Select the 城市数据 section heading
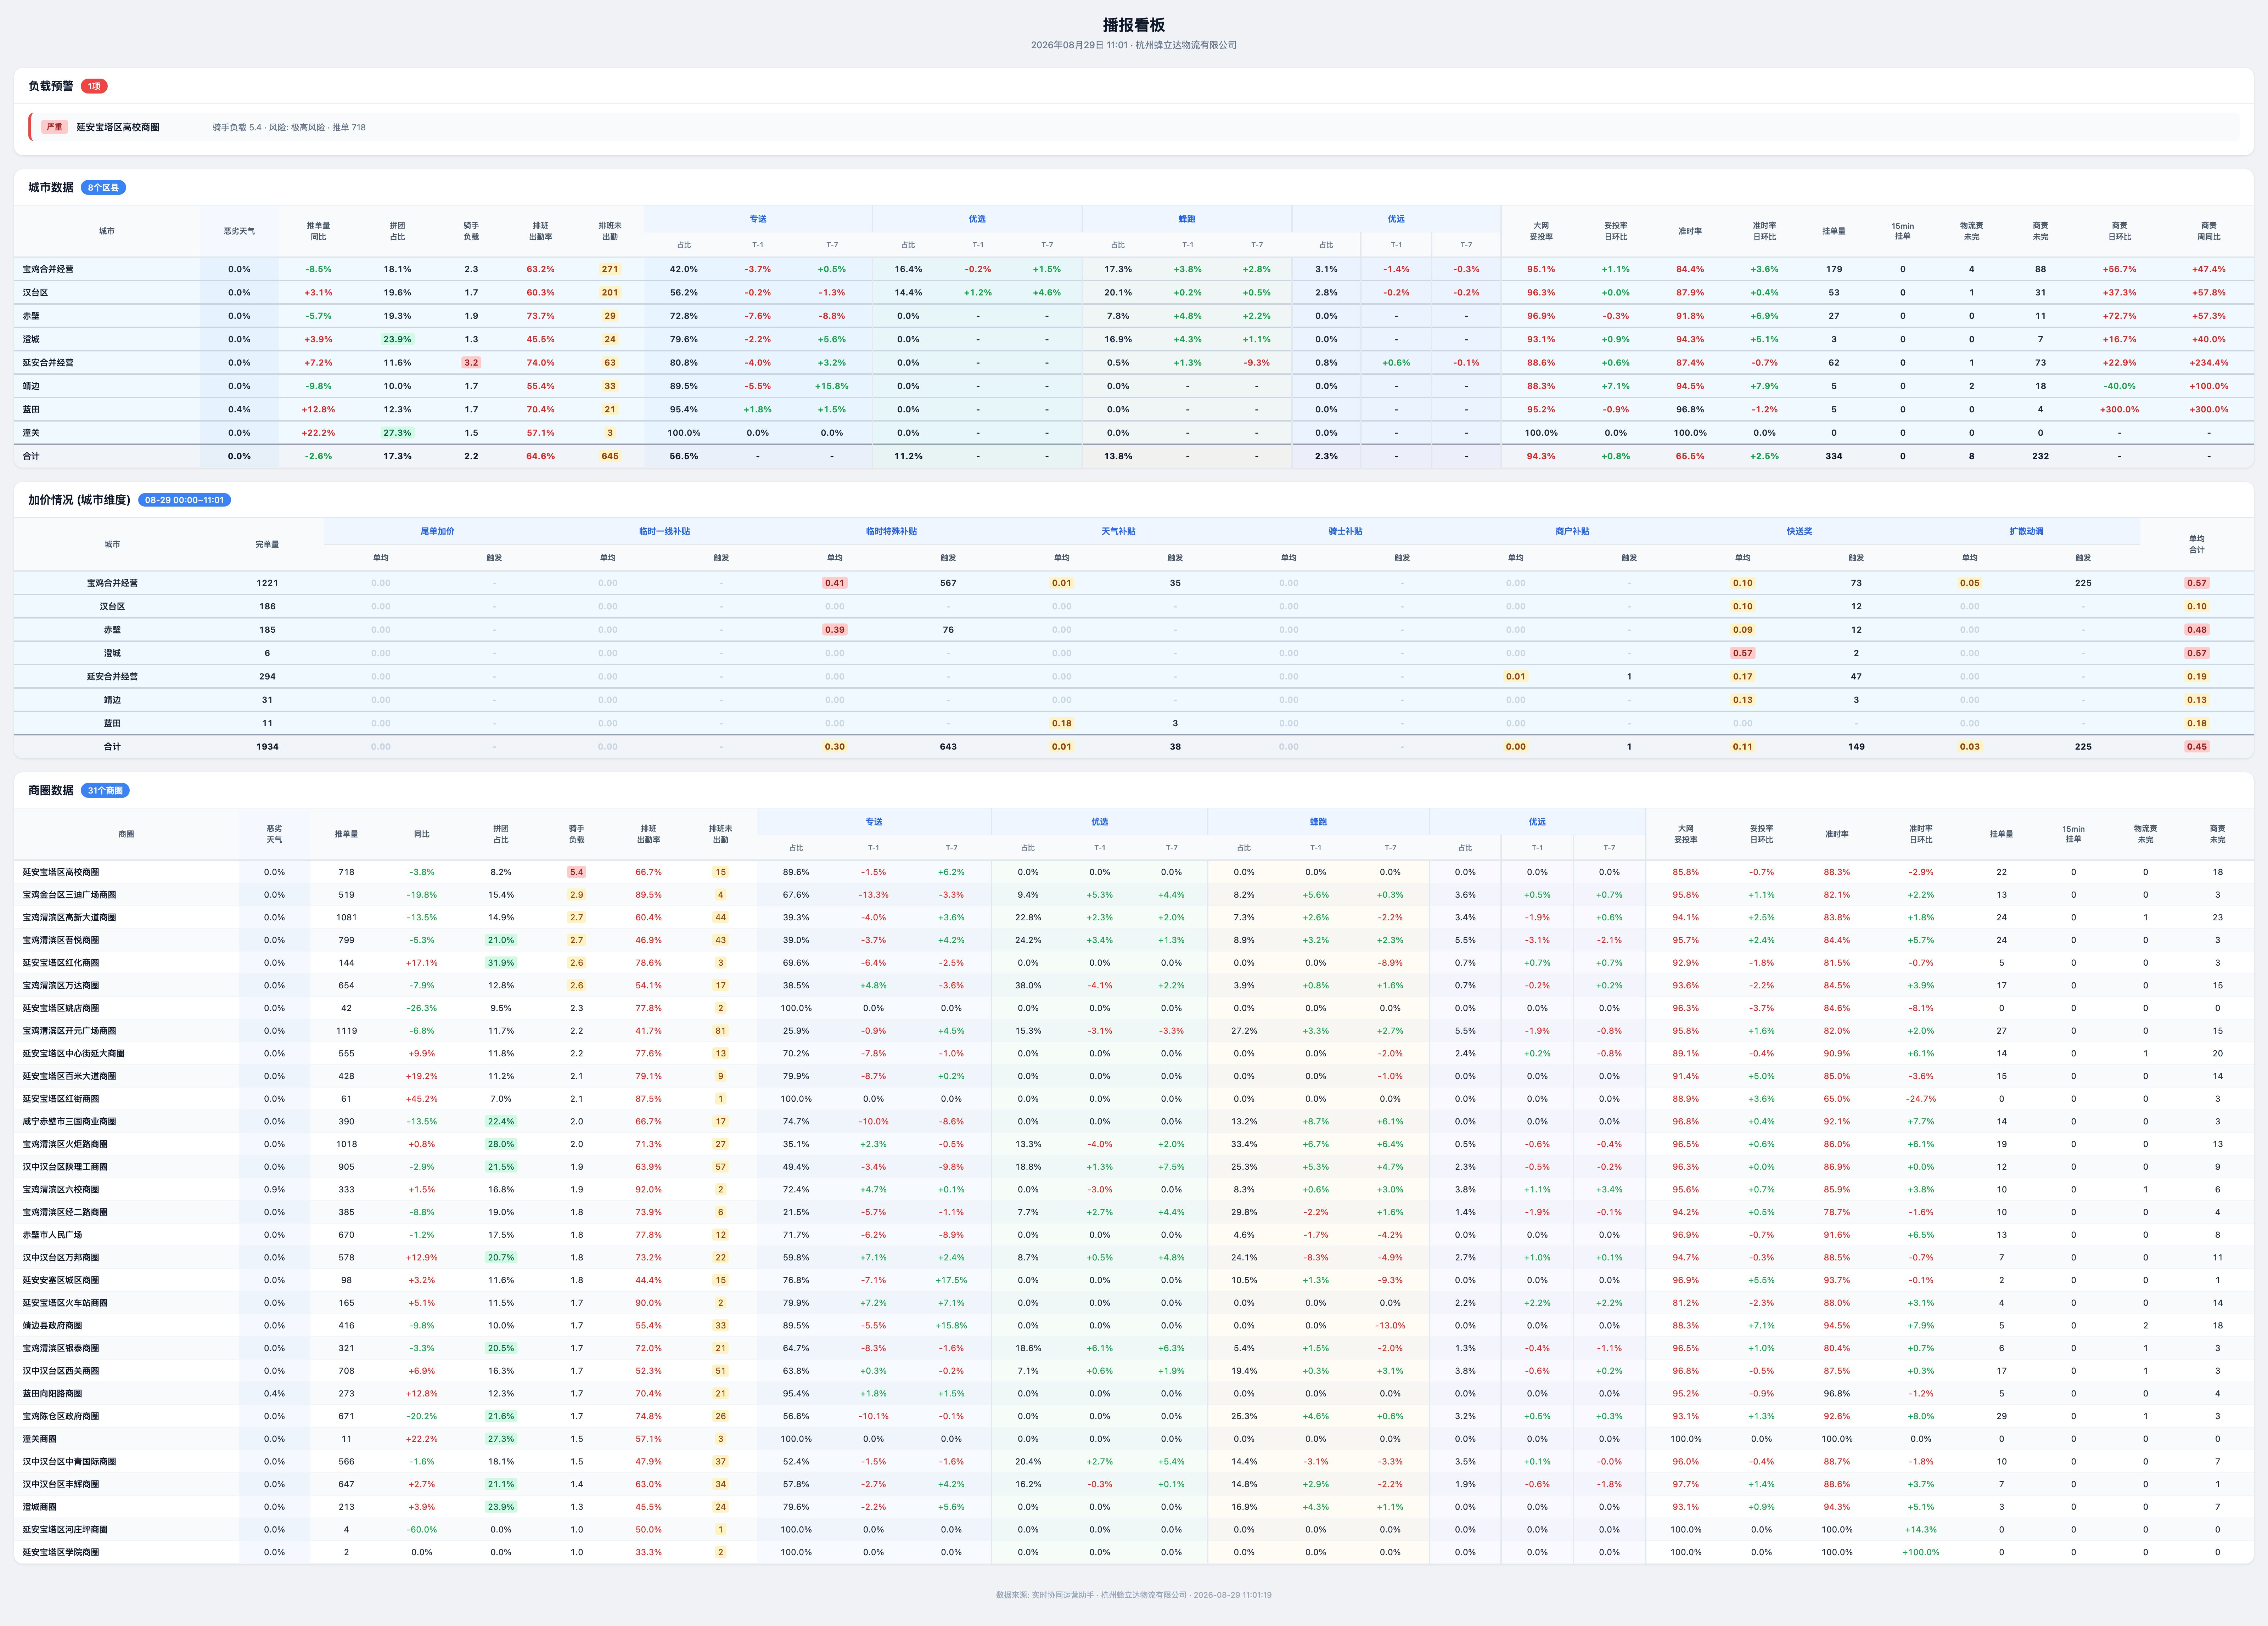 51,187
